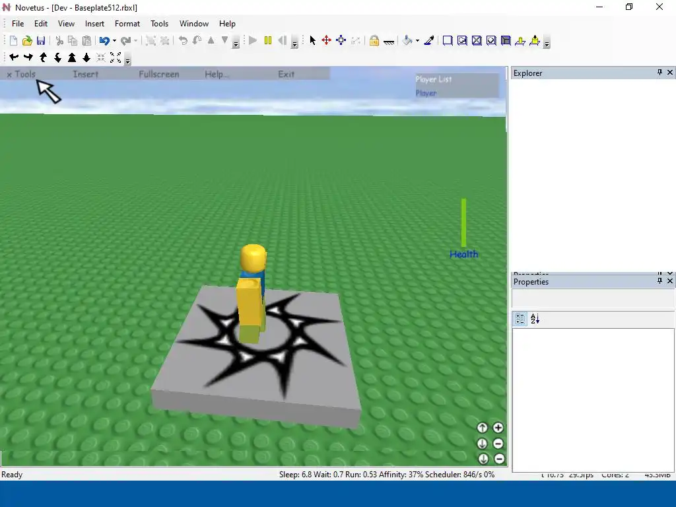
Task: Select the Glue surface tool
Action: point(462,40)
